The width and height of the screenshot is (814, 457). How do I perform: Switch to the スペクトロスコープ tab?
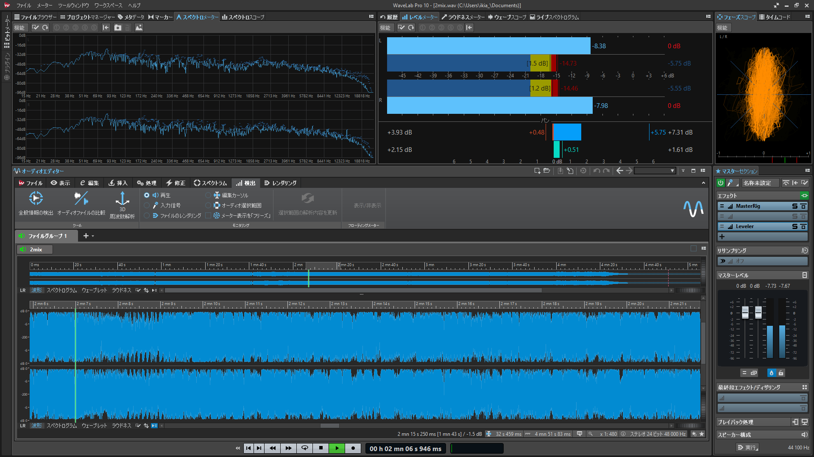(243, 17)
